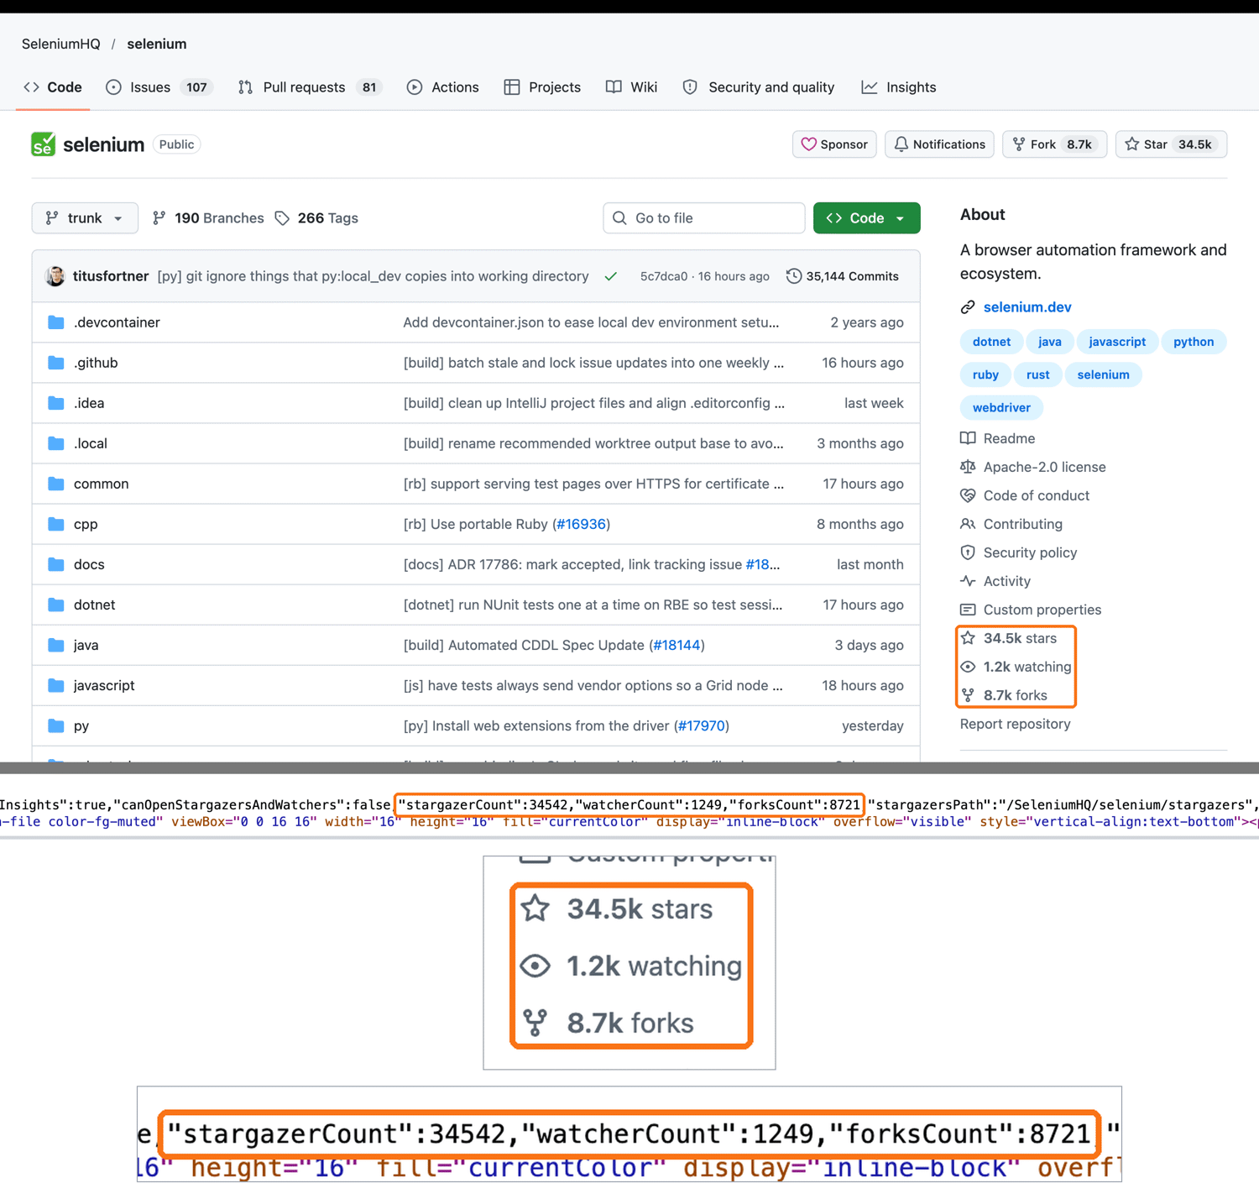Image resolution: width=1259 pixels, height=1199 pixels.
Task: Open the .idea folder
Action: point(89,403)
